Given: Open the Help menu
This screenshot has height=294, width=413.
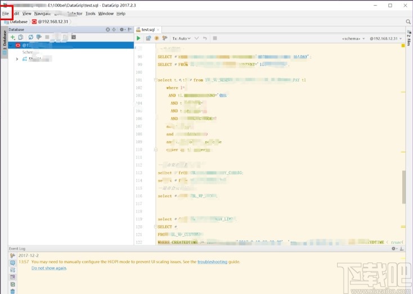Looking at the screenshot, I should tap(121, 13).
